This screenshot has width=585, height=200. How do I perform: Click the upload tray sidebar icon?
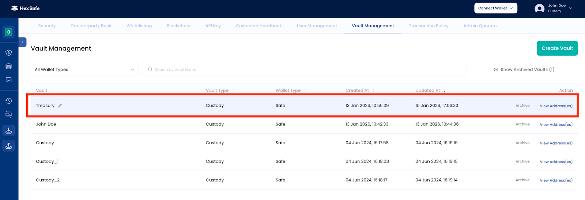click(9, 146)
